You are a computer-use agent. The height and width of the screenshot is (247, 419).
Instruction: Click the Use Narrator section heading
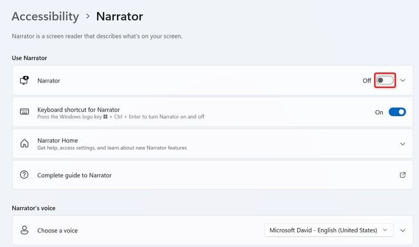click(29, 58)
